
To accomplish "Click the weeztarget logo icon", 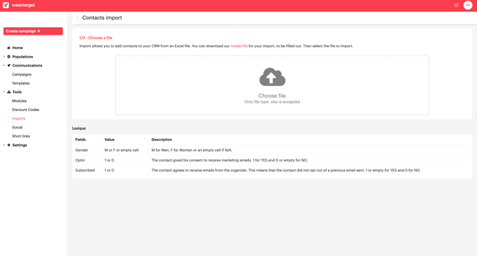I will pyautogui.click(x=6, y=5).
